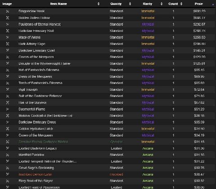The width and height of the screenshot is (216, 189).
Task: Select the Dragonclaw Hook item name
Action: tap(31, 11)
